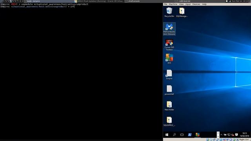The image size is (251, 141).
Task: Open PowerShell from the guest taskbar
Action: coord(190,135)
